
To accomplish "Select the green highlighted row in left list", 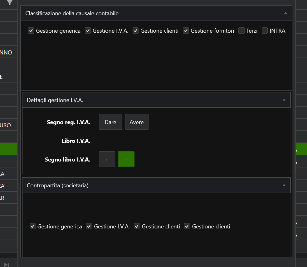I will point(8,149).
